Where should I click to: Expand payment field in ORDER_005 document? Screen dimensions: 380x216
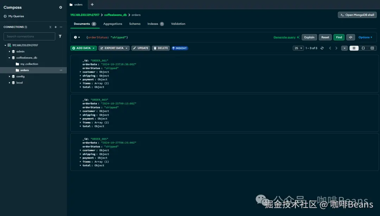[80, 158]
